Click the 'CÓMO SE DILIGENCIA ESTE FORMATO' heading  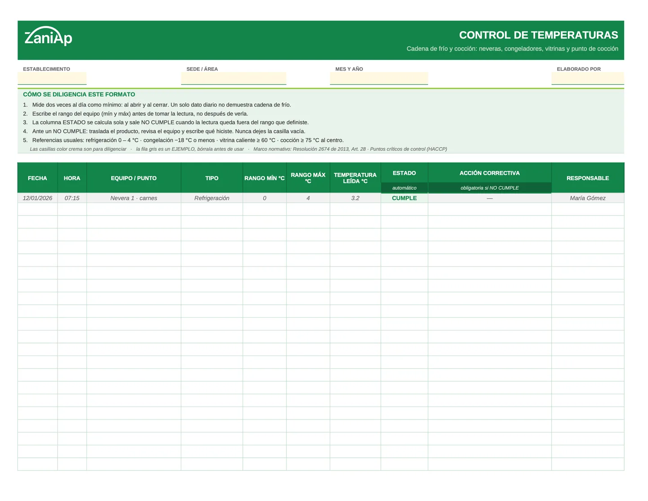tap(79, 95)
